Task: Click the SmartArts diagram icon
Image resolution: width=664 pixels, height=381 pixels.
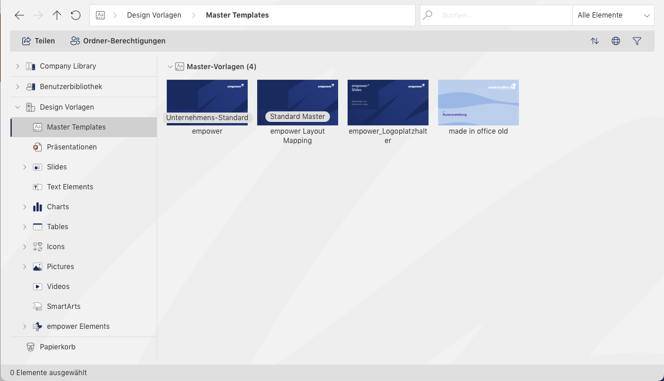Action: tap(37, 306)
